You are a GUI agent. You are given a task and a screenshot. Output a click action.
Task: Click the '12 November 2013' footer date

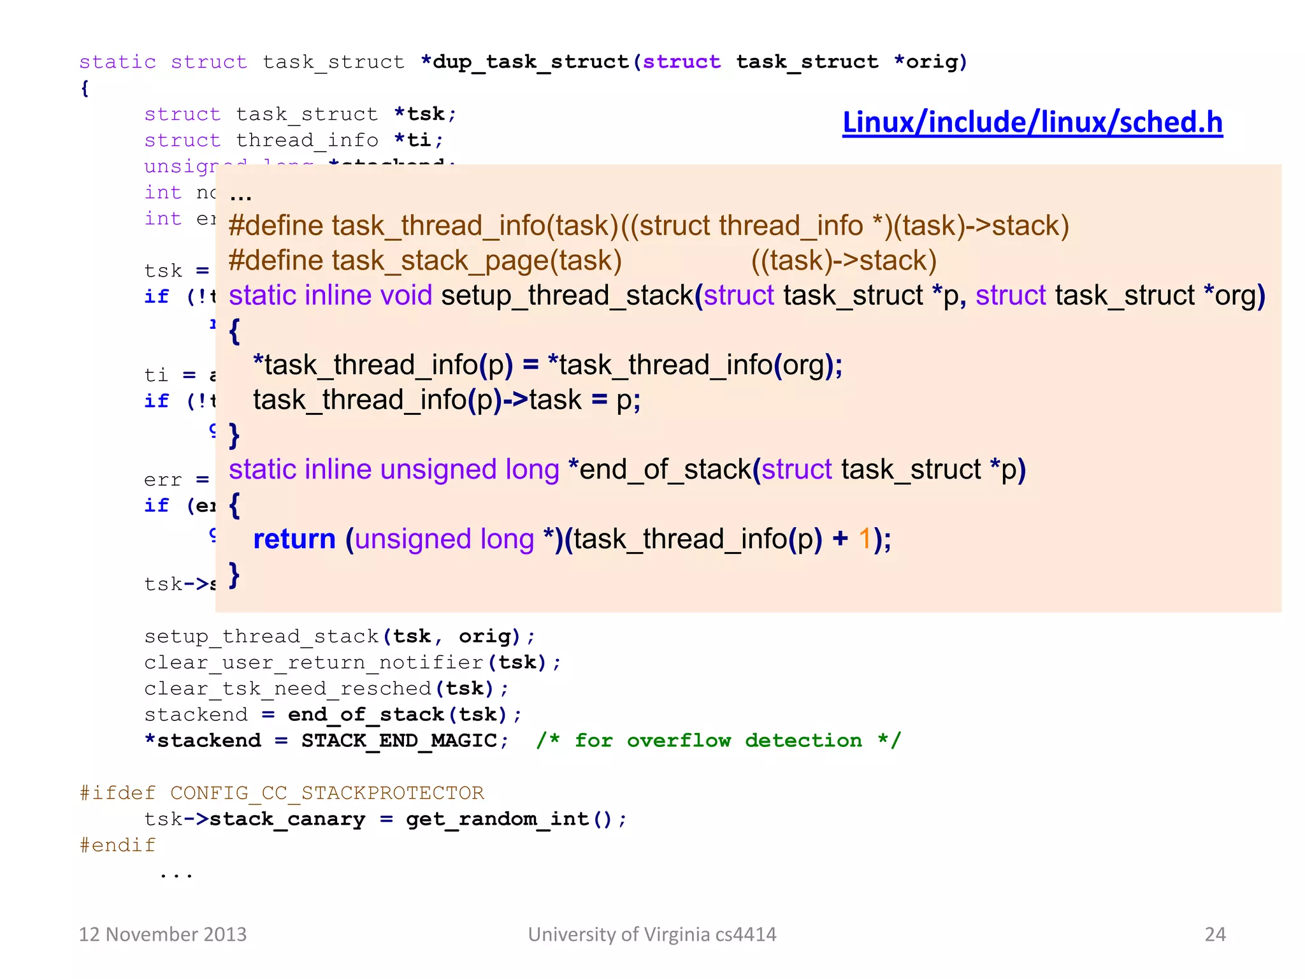[162, 934]
